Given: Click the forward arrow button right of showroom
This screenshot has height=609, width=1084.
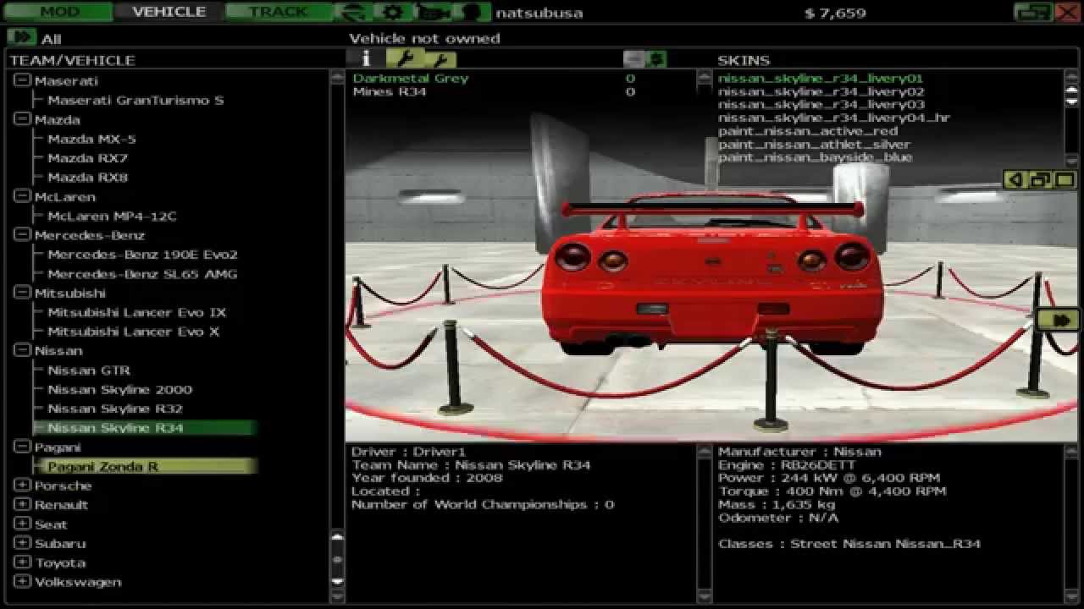Looking at the screenshot, I should pyautogui.click(x=1057, y=320).
